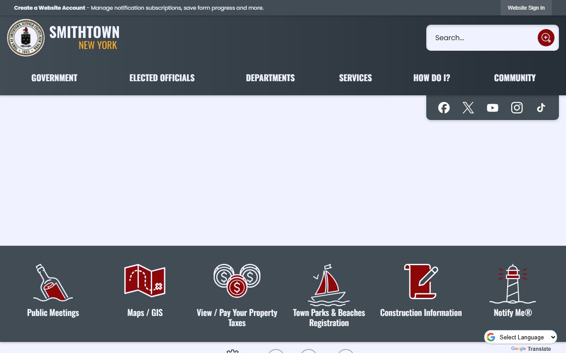This screenshot has width=566, height=353.
Task: Click the SMITHTOWN NEW YORK title text
Action: pyautogui.click(x=84, y=38)
